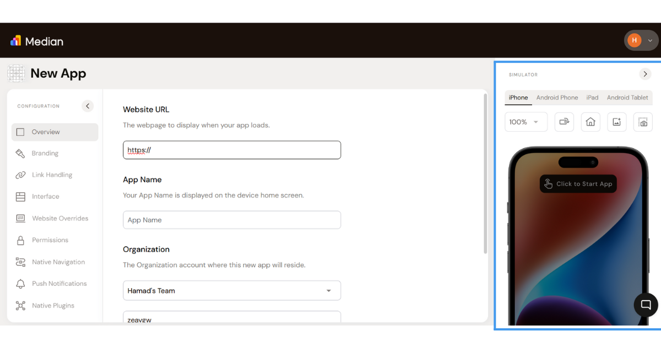Screen dimensions: 661x347
Task: Open the simulator zoom level dropdown
Action: pos(525,122)
